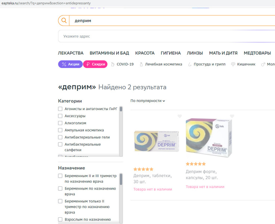Click the Деприм таблетки star rating

pos(143,169)
